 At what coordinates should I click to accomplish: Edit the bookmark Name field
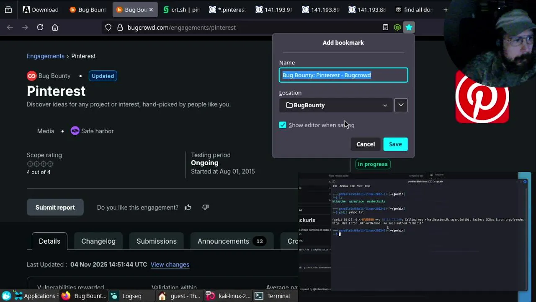pos(343,75)
